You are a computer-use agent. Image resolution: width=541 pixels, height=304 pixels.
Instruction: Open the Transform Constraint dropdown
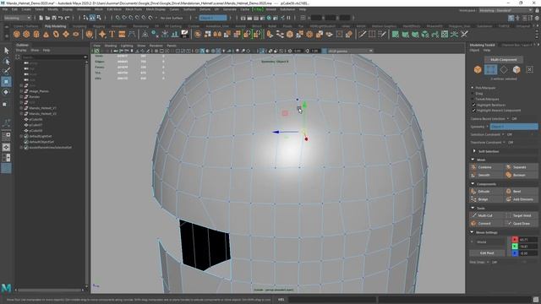tap(504, 143)
